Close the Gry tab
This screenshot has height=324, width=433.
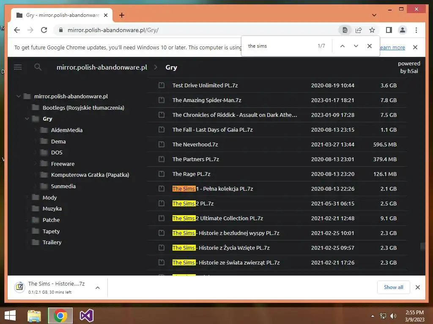pyautogui.click(x=105, y=15)
